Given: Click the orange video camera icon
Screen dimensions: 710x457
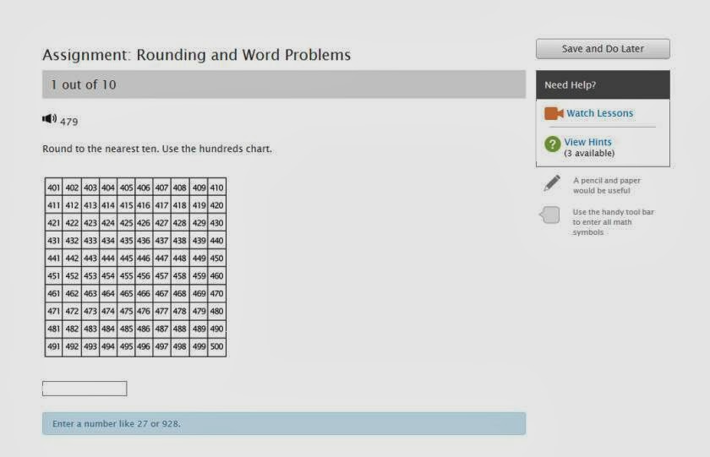Looking at the screenshot, I should coord(554,113).
